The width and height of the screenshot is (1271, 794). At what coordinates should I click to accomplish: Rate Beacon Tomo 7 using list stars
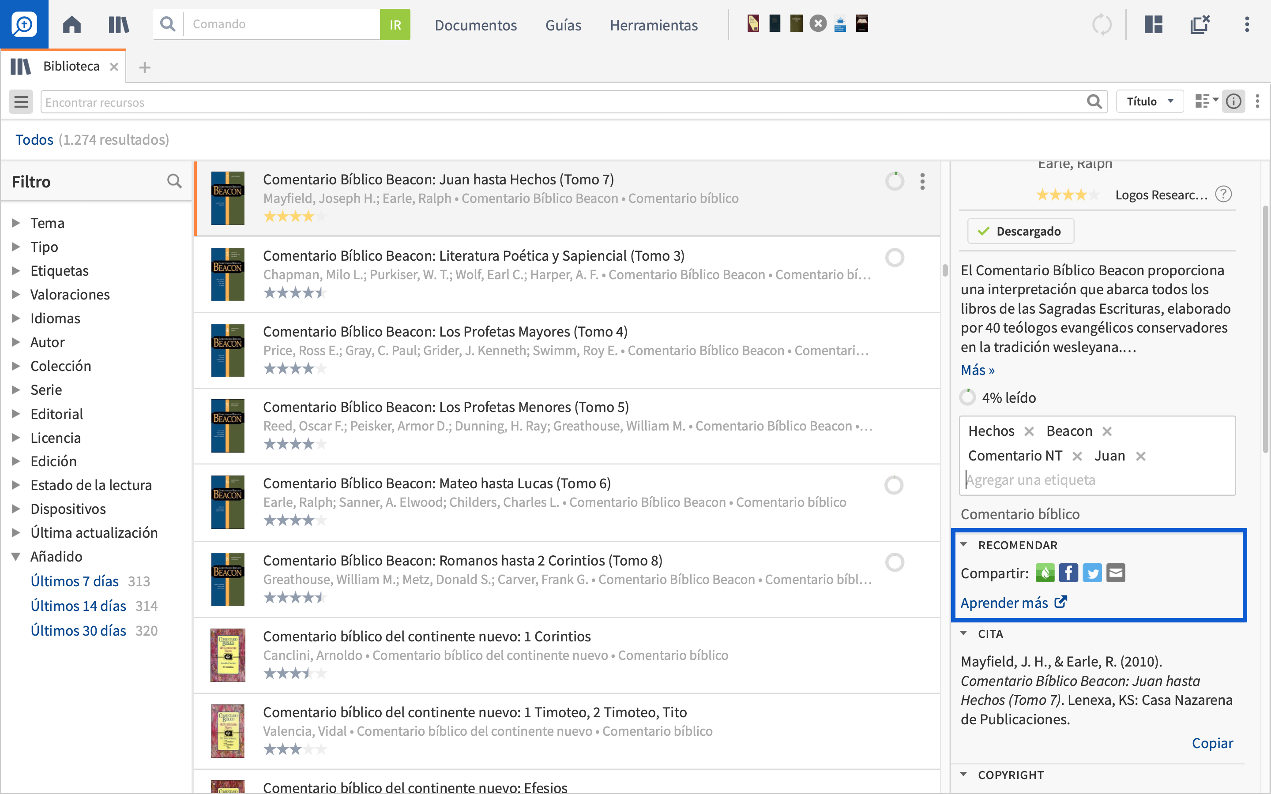(295, 216)
